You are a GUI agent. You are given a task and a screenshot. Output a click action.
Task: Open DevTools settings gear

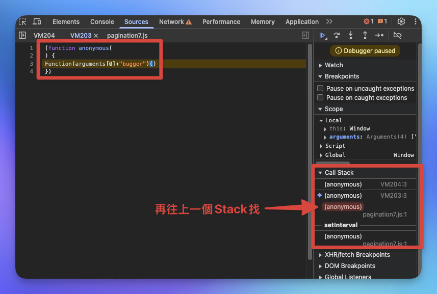401,21
